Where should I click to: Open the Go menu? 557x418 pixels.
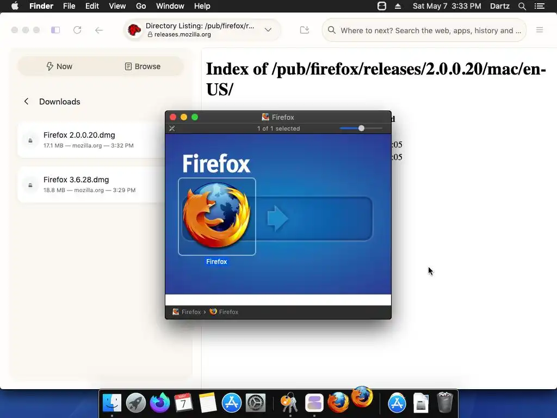pos(141,6)
